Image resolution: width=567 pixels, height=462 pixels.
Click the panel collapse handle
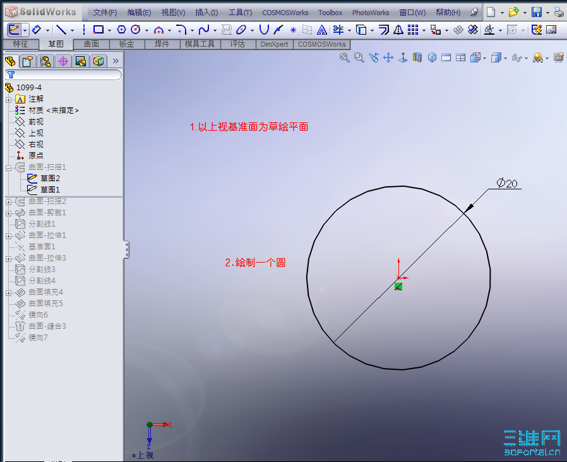pos(126,250)
